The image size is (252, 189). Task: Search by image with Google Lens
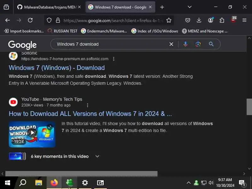[x=198, y=44]
